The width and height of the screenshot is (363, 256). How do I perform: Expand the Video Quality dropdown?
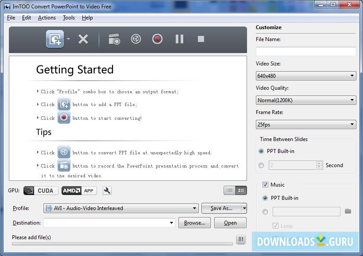(x=306, y=100)
